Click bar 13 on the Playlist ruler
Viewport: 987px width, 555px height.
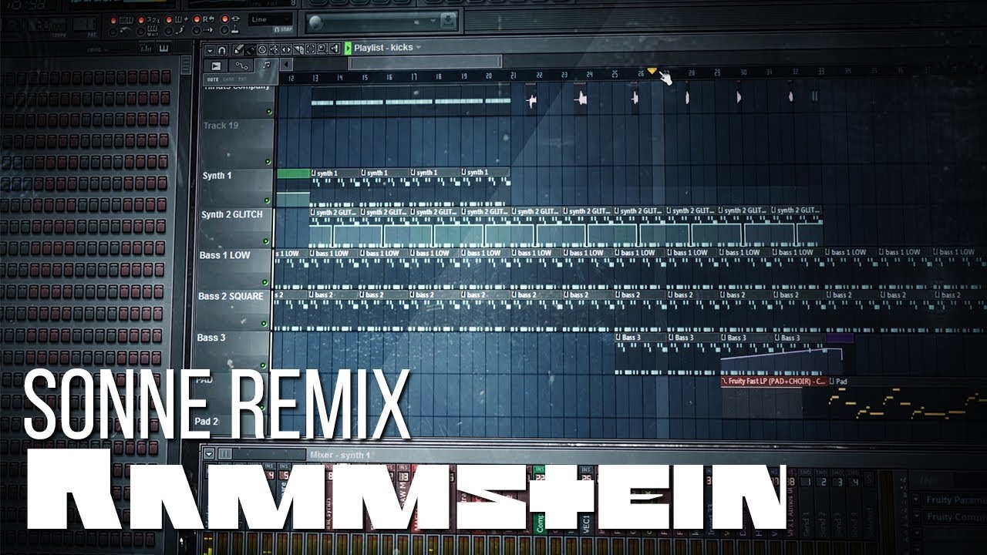tap(315, 77)
